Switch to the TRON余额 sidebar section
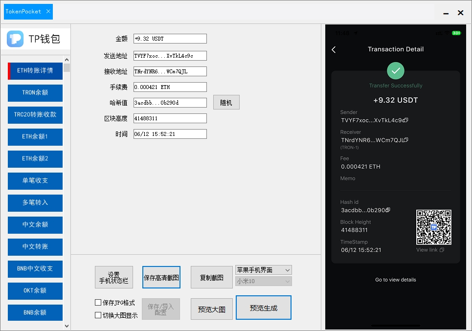This screenshot has width=472, height=331. tap(35, 93)
